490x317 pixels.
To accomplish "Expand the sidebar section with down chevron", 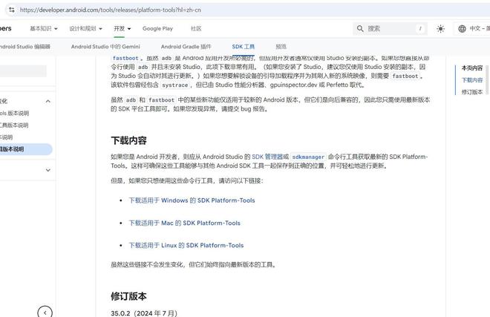I will (48, 170).
